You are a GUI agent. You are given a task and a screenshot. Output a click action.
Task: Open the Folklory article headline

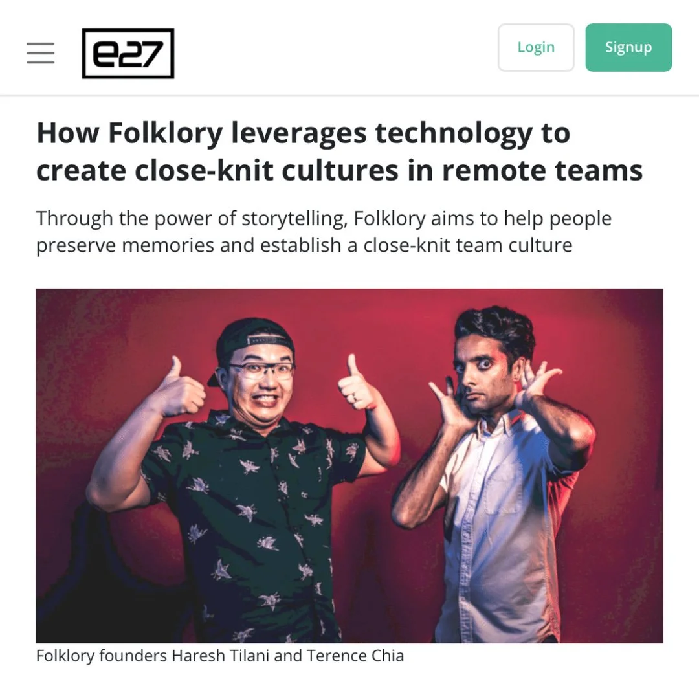pos(339,151)
